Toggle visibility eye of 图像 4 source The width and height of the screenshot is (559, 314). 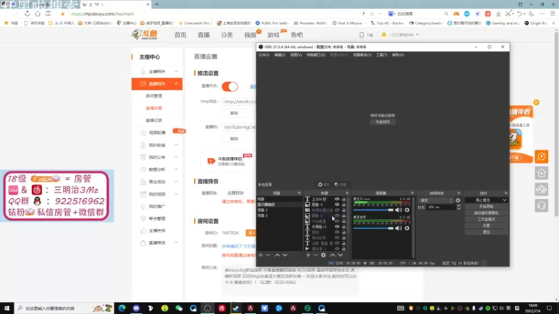pyautogui.click(x=337, y=216)
